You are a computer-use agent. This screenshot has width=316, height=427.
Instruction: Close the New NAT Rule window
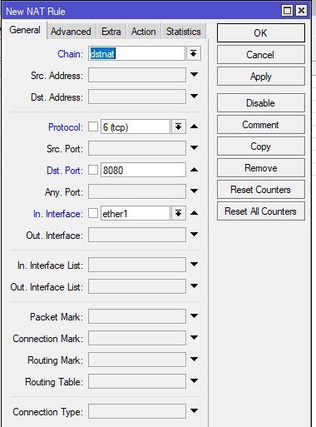click(x=301, y=11)
